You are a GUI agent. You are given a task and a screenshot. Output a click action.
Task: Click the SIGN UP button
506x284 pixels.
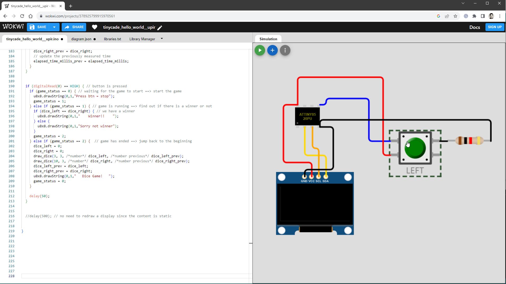point(494,27)
